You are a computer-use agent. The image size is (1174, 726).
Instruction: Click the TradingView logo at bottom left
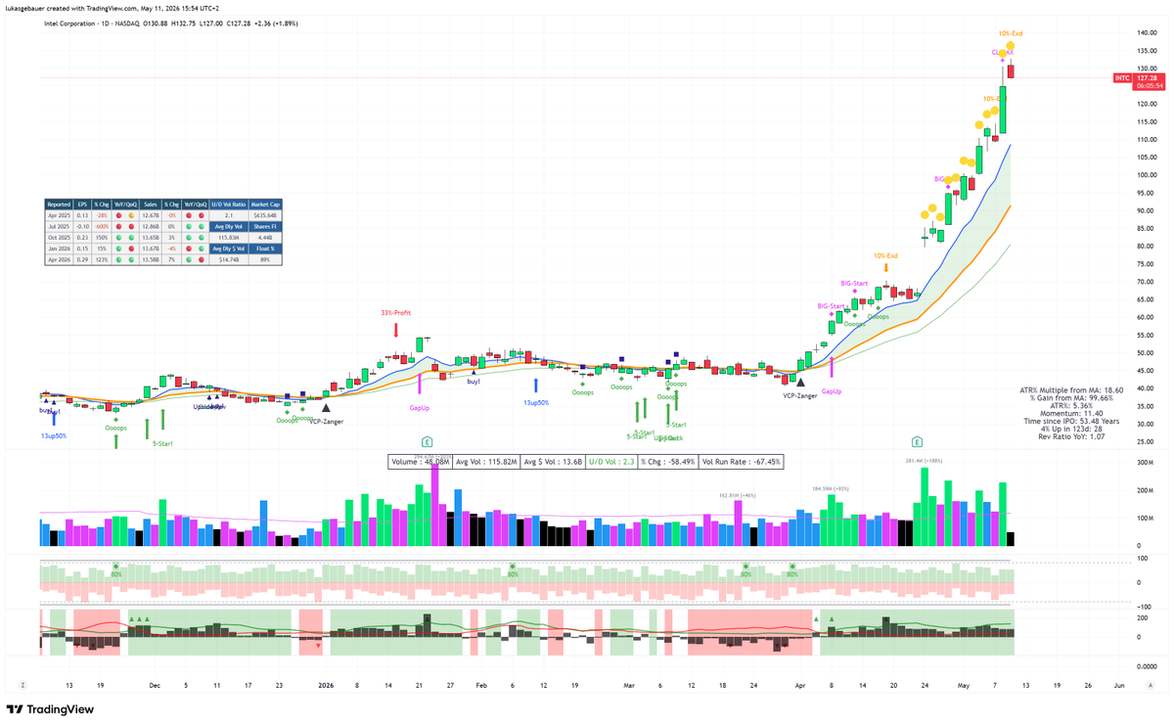[49, 710]
